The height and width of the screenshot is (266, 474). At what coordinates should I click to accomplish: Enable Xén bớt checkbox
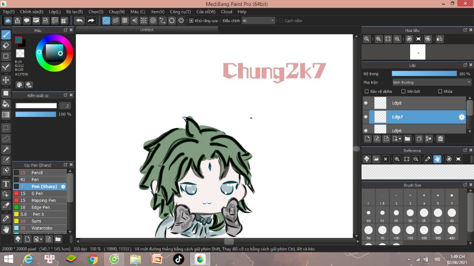(x=403, y=91)
